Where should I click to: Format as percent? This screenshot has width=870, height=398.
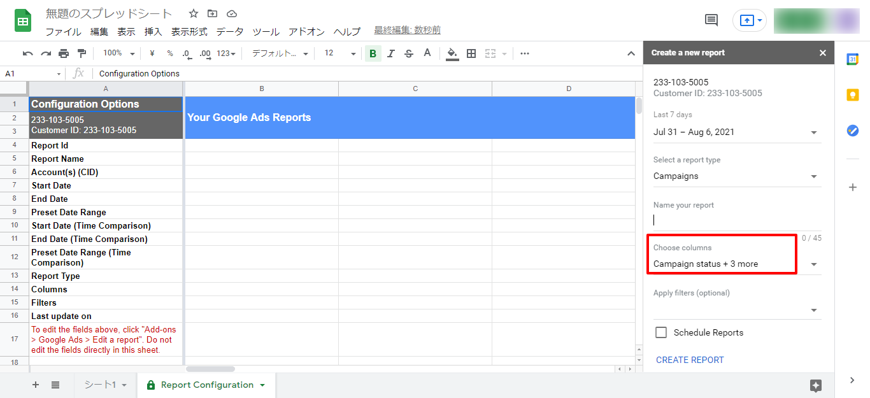pos(169,53)
